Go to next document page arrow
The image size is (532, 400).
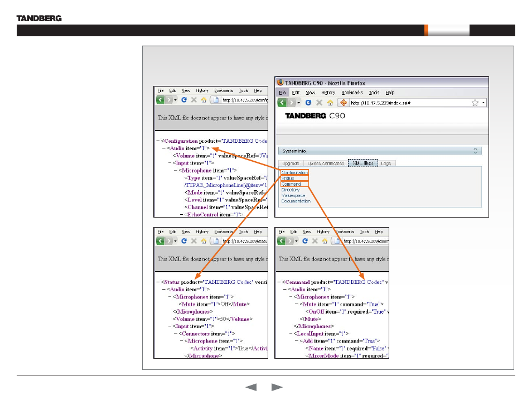coord(277,387)
